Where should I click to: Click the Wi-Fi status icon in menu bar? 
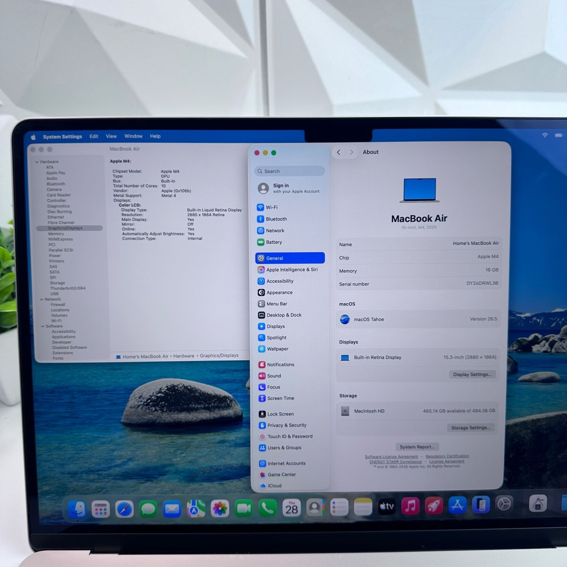(545, 135)
